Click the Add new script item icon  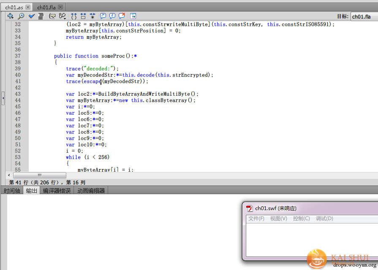pyautogui.click(x=11, y=16)
